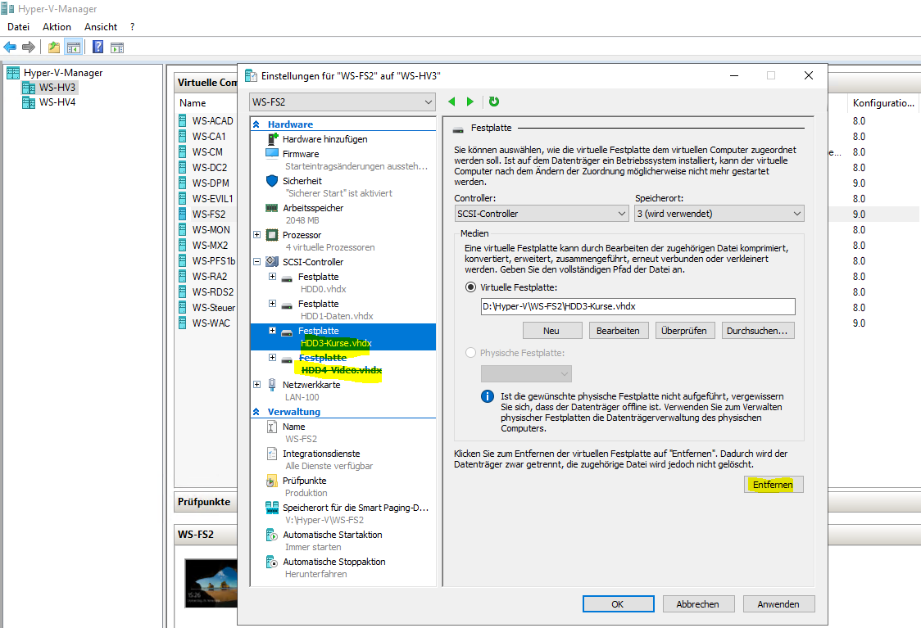Click Entfernen to remove the disk
Screen dimensions: 921x628
click(x=773, y=484)
